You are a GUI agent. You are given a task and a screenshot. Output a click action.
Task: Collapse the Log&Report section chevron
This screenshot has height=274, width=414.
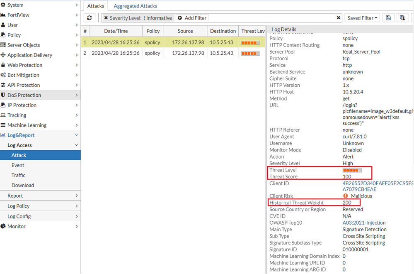(x=77, y=135)
